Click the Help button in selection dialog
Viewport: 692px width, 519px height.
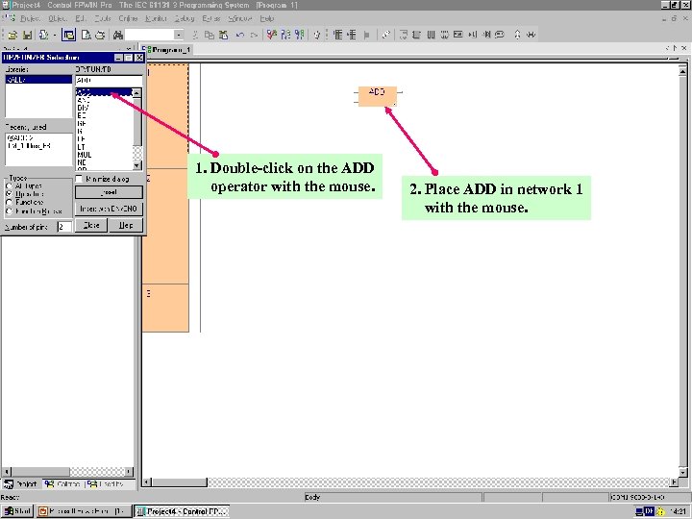point(126,225)
